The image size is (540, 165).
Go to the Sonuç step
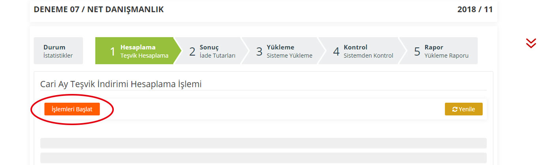(x=212, y=51)
